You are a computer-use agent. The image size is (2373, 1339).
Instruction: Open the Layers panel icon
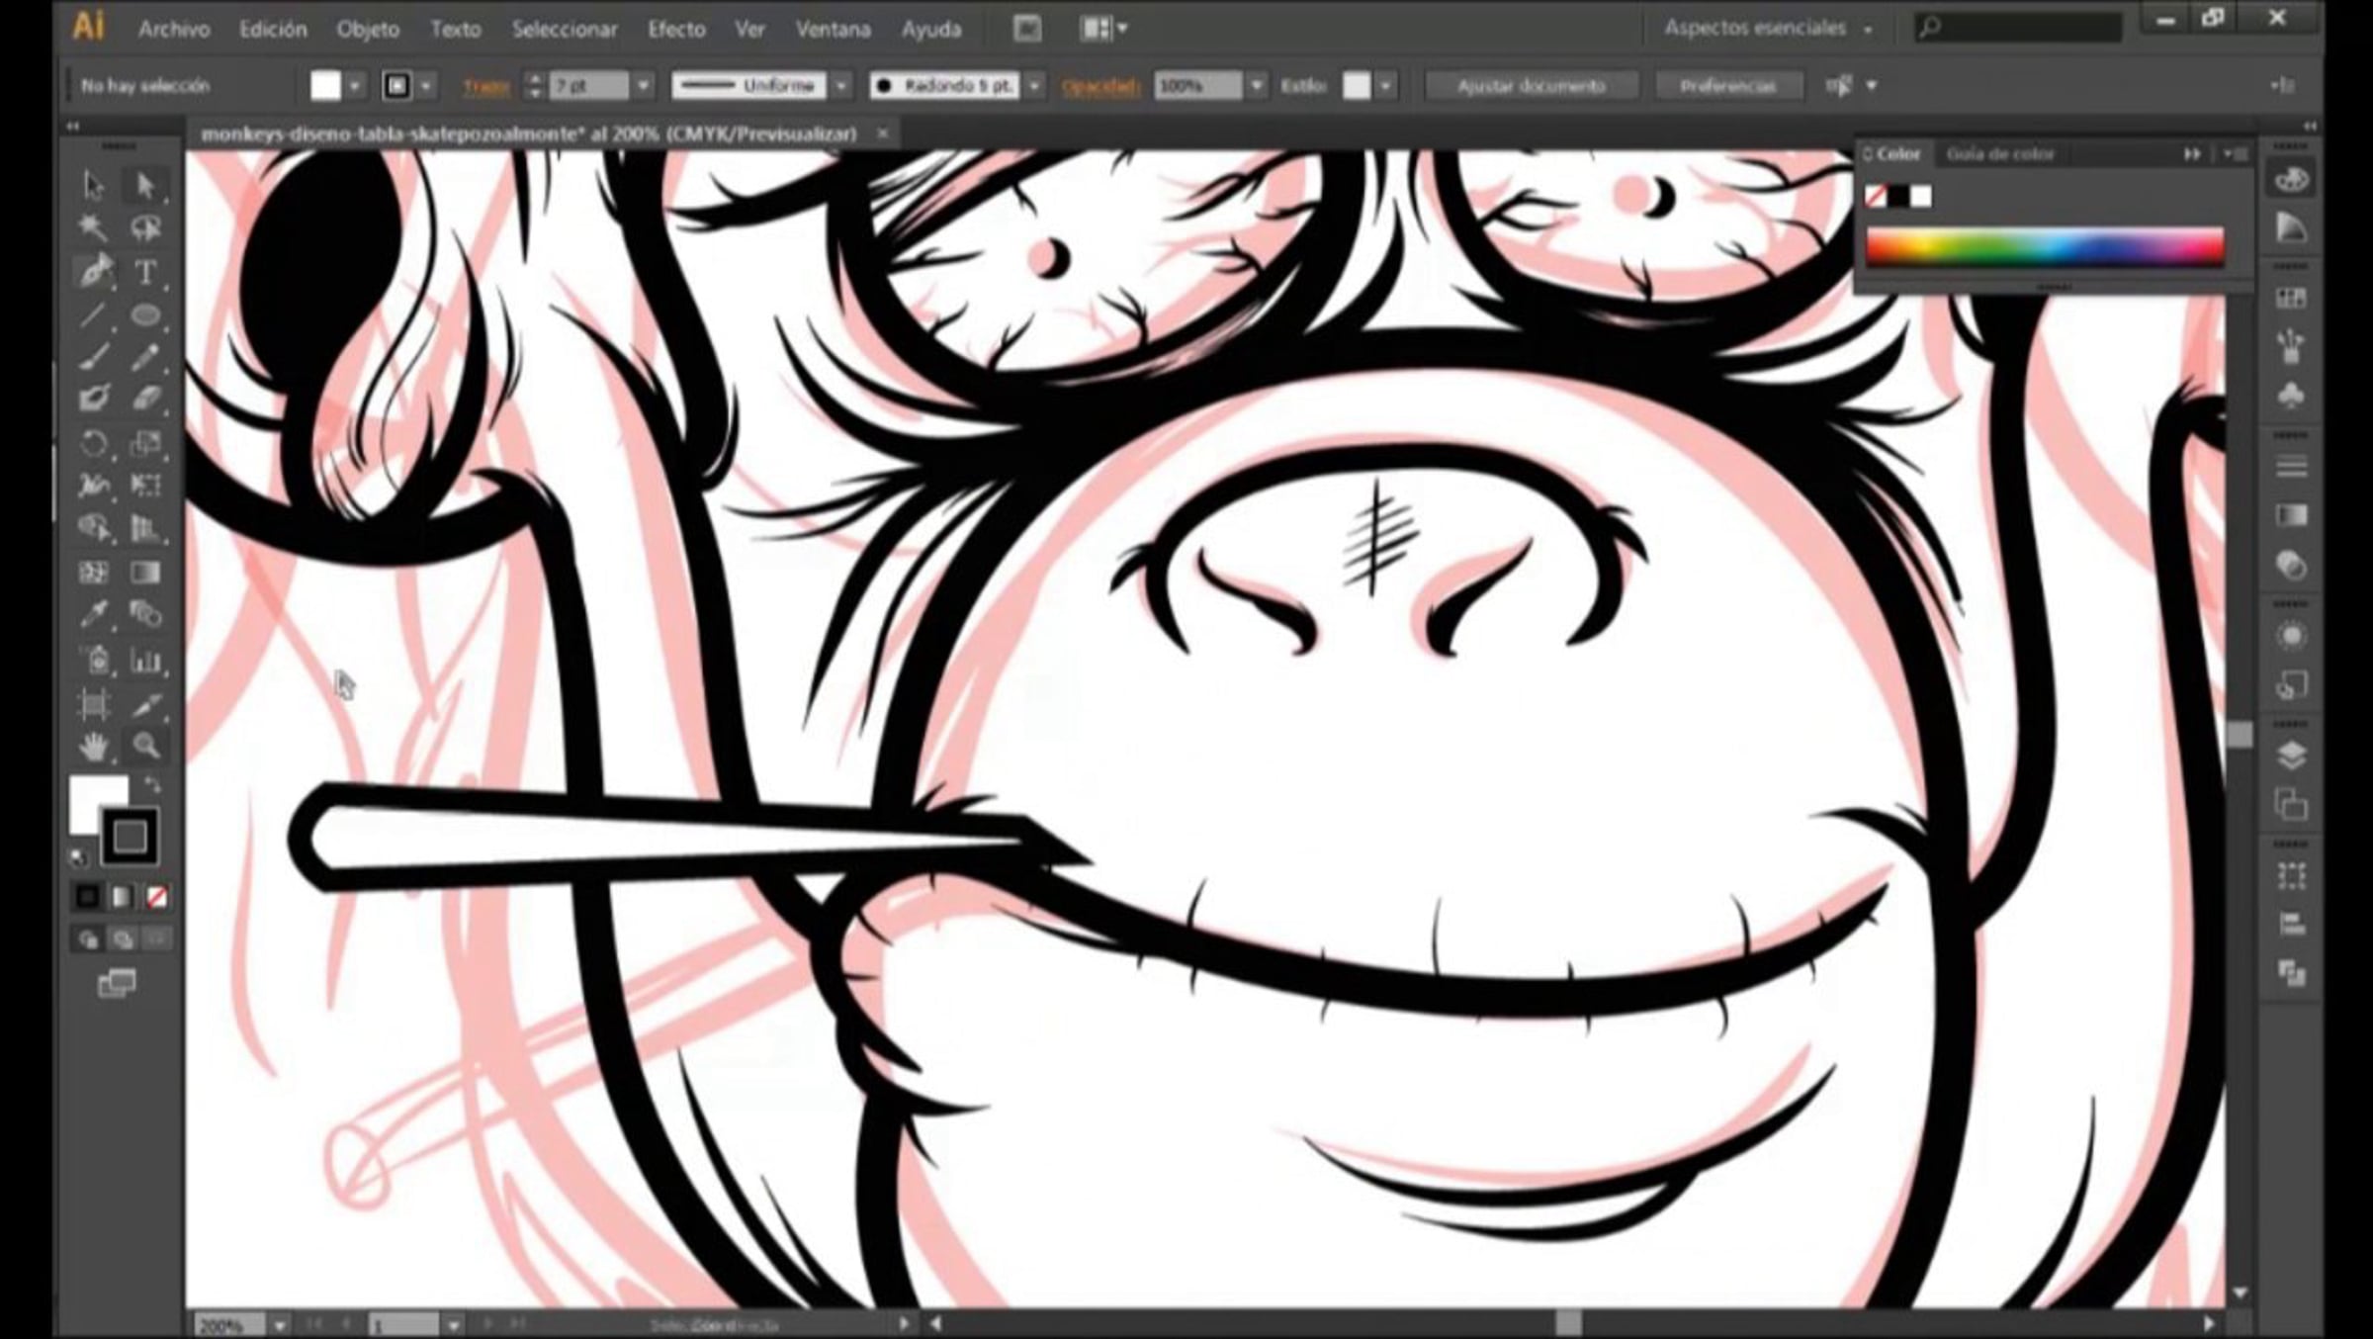coord(2291,756)
